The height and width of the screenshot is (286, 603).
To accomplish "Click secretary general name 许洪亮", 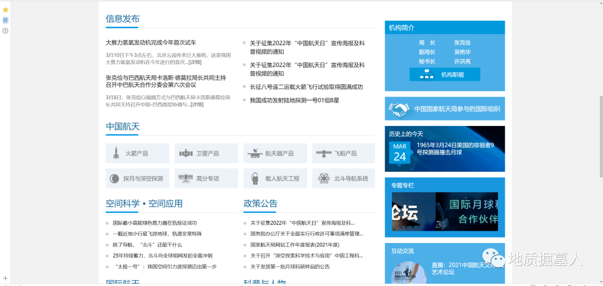I will point(462,61).
